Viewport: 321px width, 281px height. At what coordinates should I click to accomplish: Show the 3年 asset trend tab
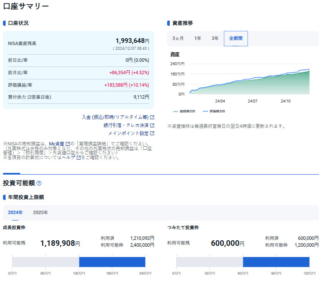point(215,38)
